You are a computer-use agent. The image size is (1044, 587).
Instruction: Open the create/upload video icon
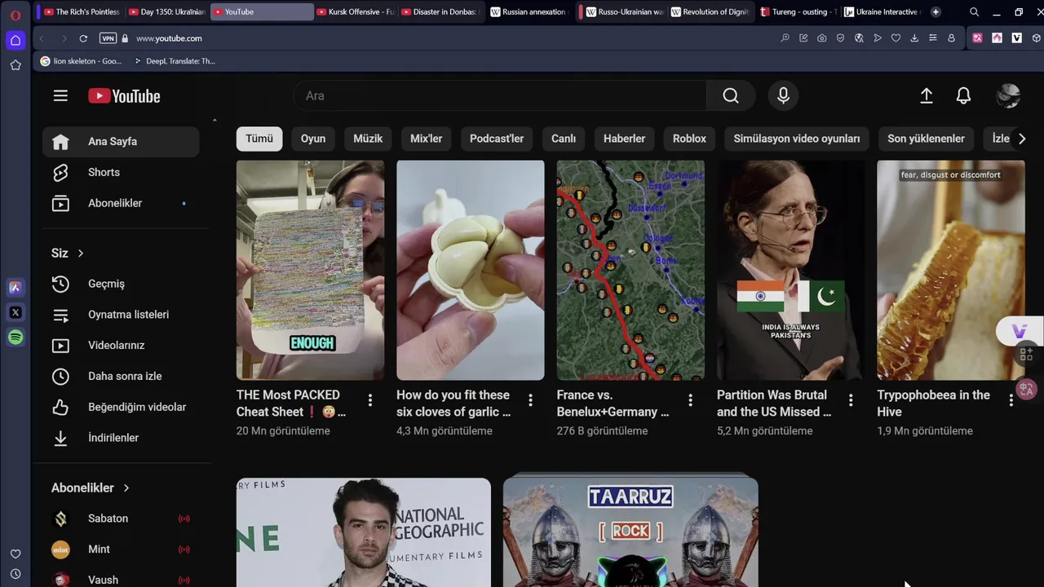point(927,95)
